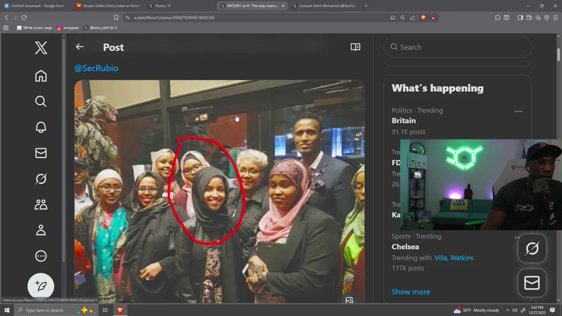Click browser Forward arrow
The width and height of the screenshot is (562, 316).
pyautogui.click(x=15, y=18)
